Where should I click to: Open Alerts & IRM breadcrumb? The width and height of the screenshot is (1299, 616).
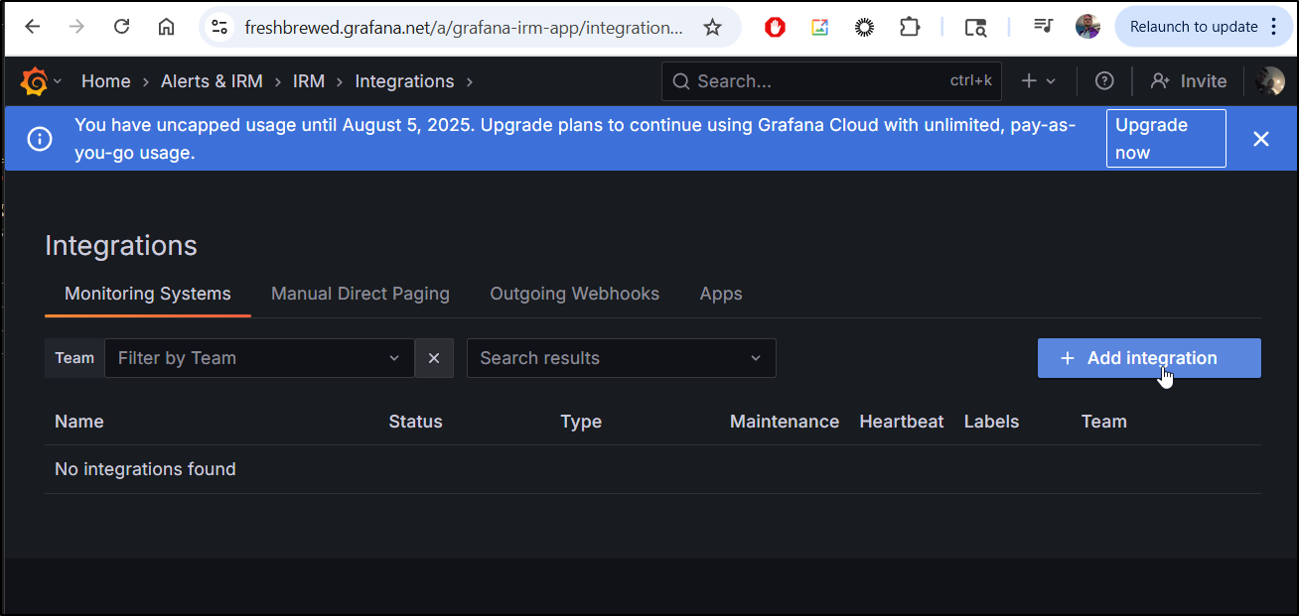click(212, 81)
